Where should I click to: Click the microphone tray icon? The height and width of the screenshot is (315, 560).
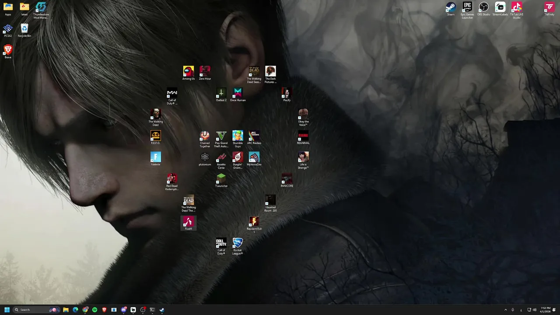(x=513, y=310)
